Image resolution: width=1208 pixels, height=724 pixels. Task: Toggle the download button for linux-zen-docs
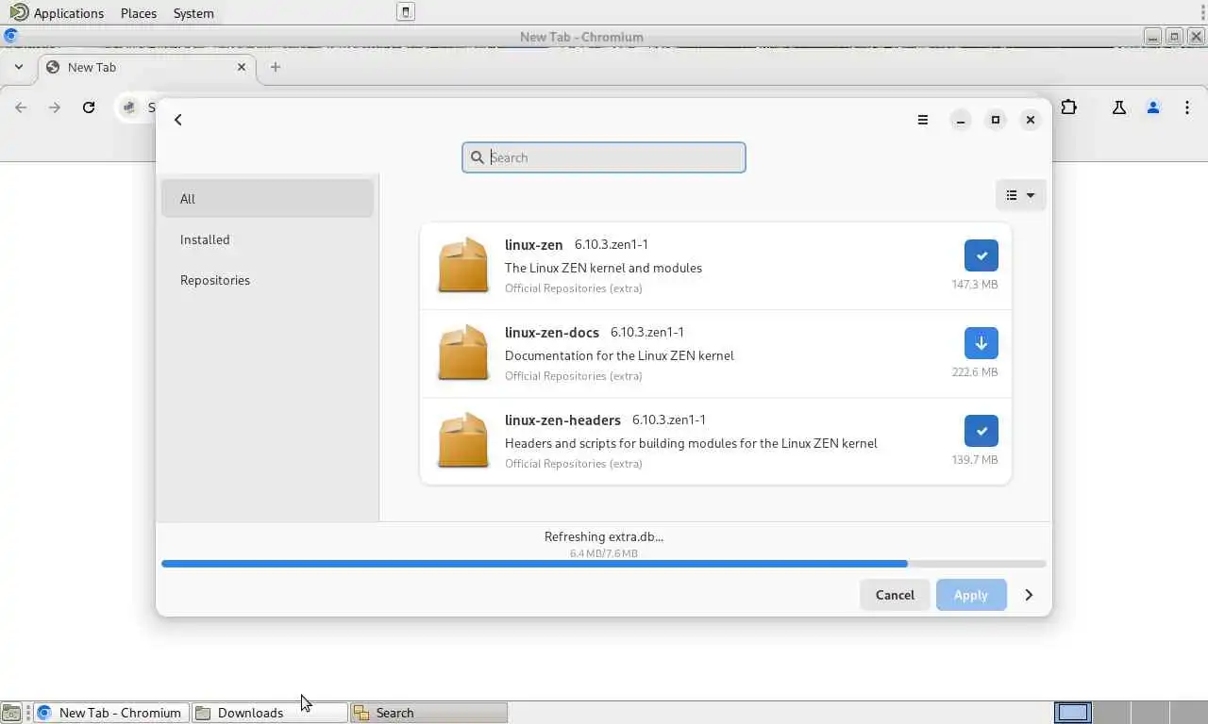click(981, 343)
